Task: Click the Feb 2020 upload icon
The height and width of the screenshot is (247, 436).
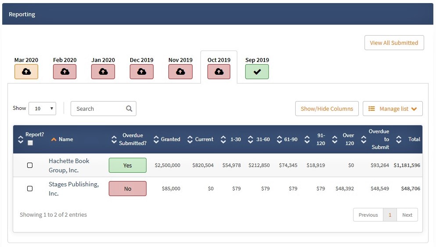Action: coord(65,72)
